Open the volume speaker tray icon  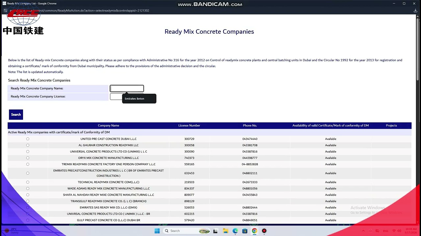400,231
